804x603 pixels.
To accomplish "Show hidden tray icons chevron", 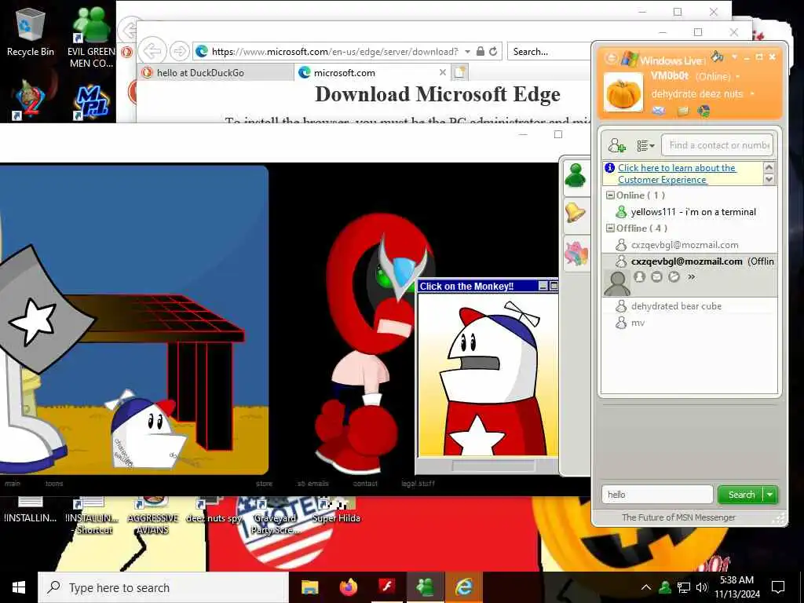I will [x=646, y=587].
